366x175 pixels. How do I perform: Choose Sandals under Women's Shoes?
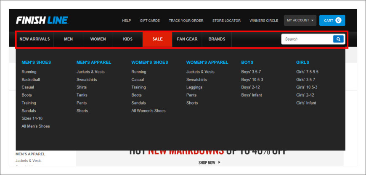coord(139,103)
